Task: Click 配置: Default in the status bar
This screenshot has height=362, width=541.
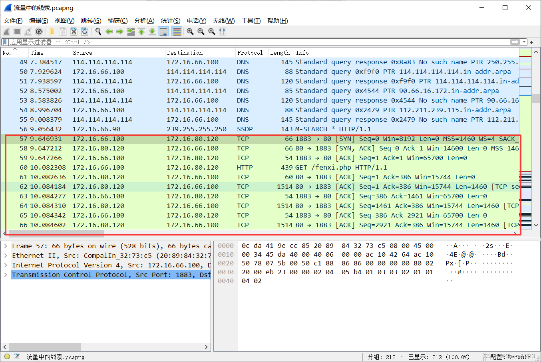Action: [509, 356]
